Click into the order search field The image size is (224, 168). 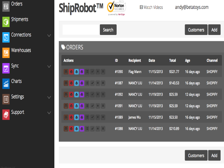click(81, 30)
